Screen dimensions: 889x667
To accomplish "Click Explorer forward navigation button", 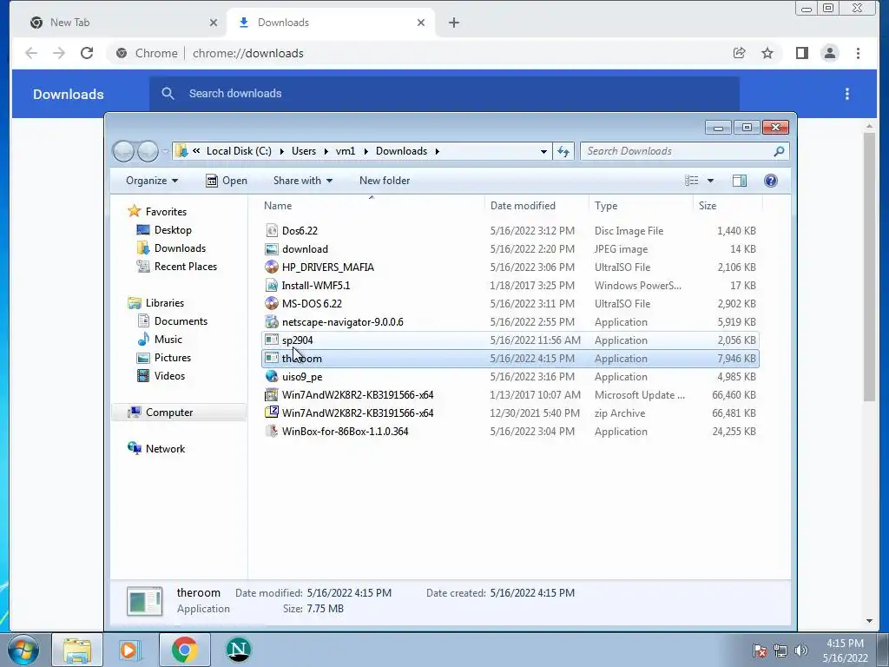I will click(148, 151).
